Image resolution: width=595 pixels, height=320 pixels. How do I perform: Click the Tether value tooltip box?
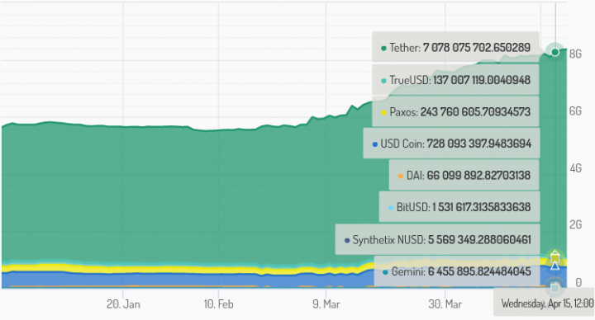(x=455, y=46)
